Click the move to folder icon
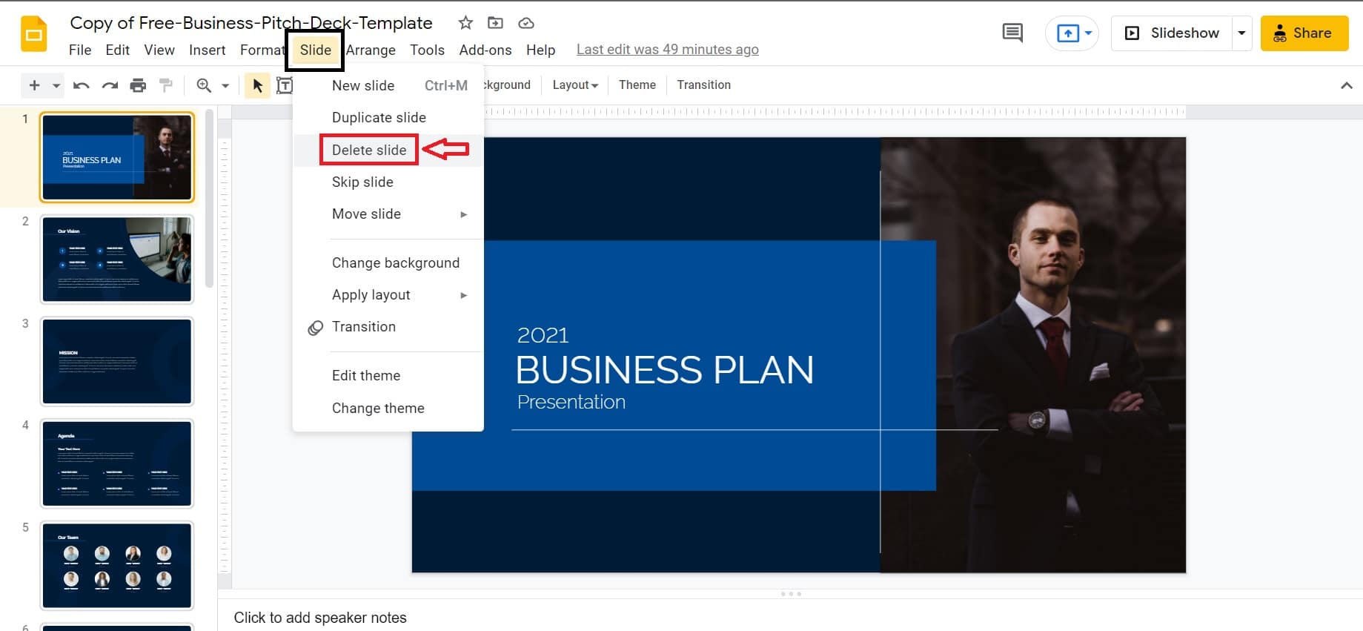The height and width of the screenshot is (631, 1363). (x=495, y=23)
